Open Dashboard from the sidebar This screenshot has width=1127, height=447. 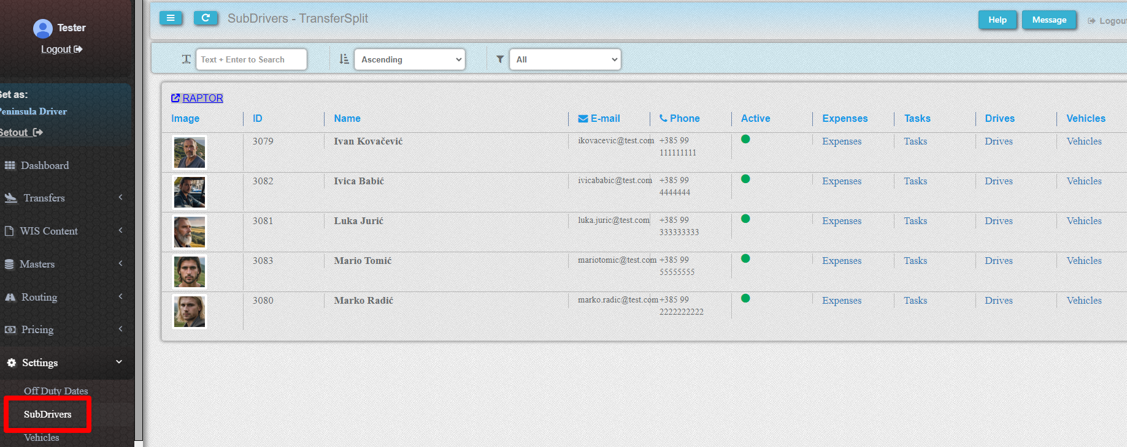click(x=44, y=165)
